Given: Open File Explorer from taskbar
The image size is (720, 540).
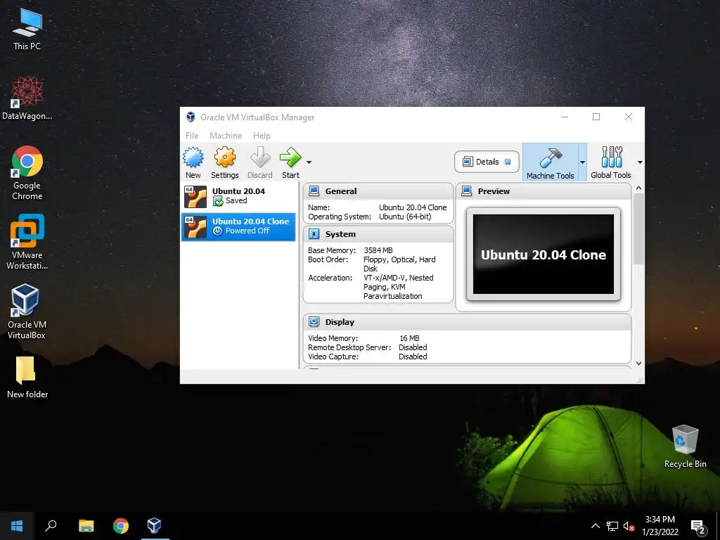Looking at the screenshot, I should [86, 526].
